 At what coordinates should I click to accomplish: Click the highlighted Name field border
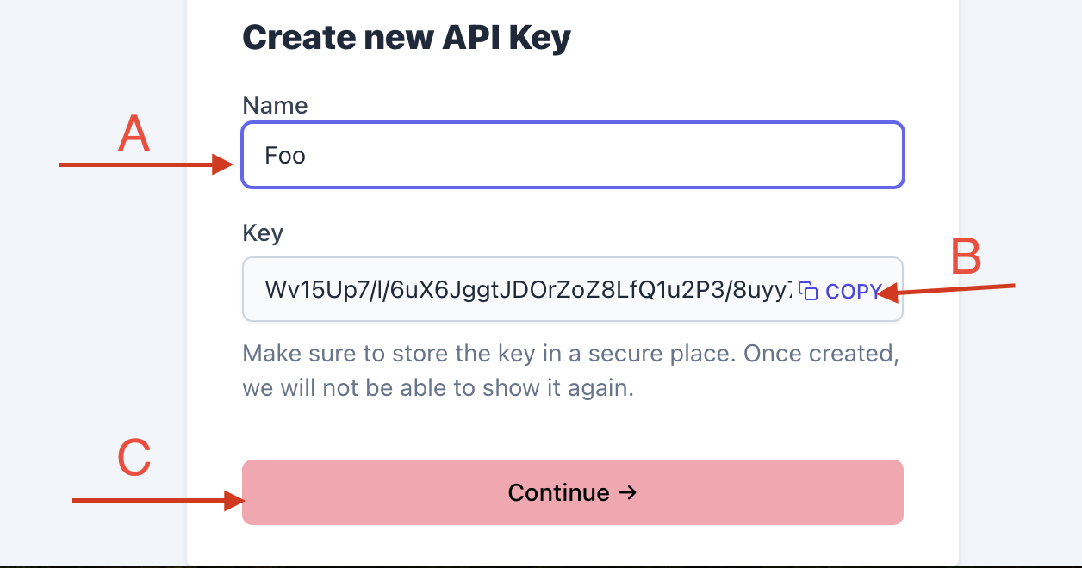coord(572,125)
